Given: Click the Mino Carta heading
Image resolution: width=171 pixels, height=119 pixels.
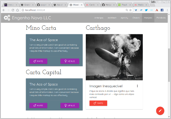Looking at the screenshot, I should pyautogui.click(x=41, y=28).
